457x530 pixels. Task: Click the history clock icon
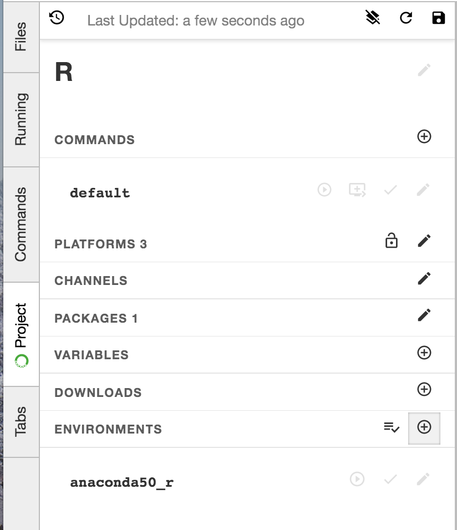tap(57, 18)
